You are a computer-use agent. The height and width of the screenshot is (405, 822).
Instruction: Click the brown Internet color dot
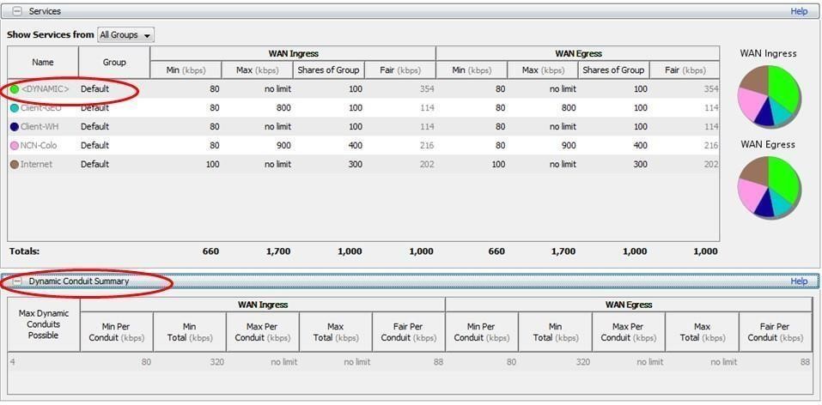tap(15, 165)
